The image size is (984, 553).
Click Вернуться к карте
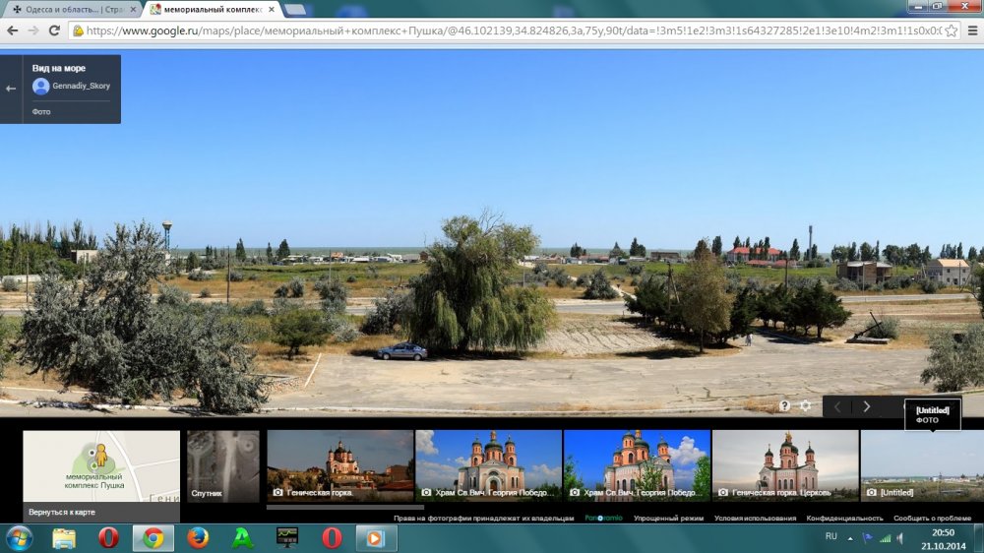(x=61, y=513)
